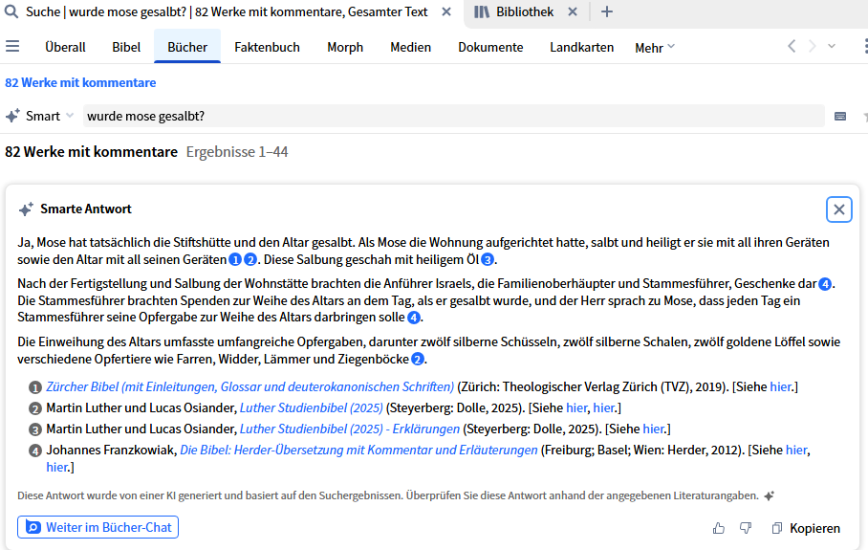The image size is (868, 550).
Task: Give thumbs up to the answer
Action: pos(719,528)
